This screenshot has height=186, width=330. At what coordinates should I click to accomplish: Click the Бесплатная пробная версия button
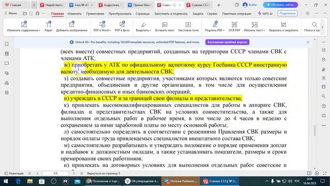click(227, 42)
